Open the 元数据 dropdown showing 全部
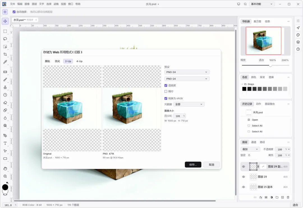Screen dimensions: 303x208 [x=189, y=104]
